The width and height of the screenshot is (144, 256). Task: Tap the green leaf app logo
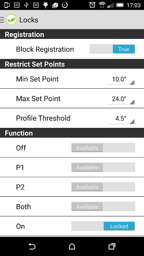[11, 20]
